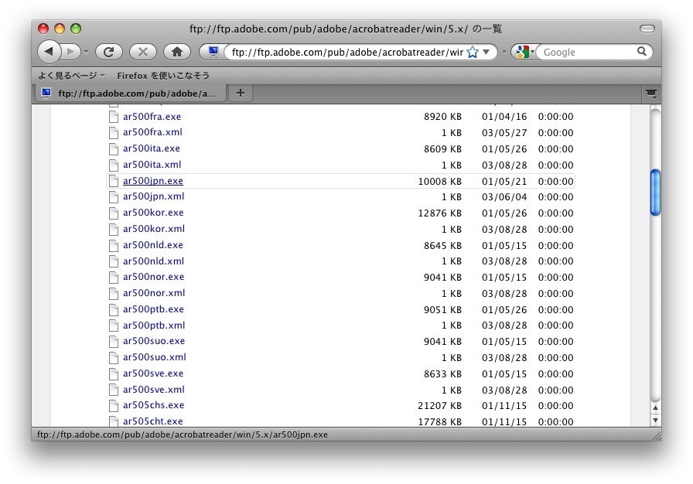Screen dimensions: 693x484
Task: Open the list all tabs button
Action: (651, 94)
